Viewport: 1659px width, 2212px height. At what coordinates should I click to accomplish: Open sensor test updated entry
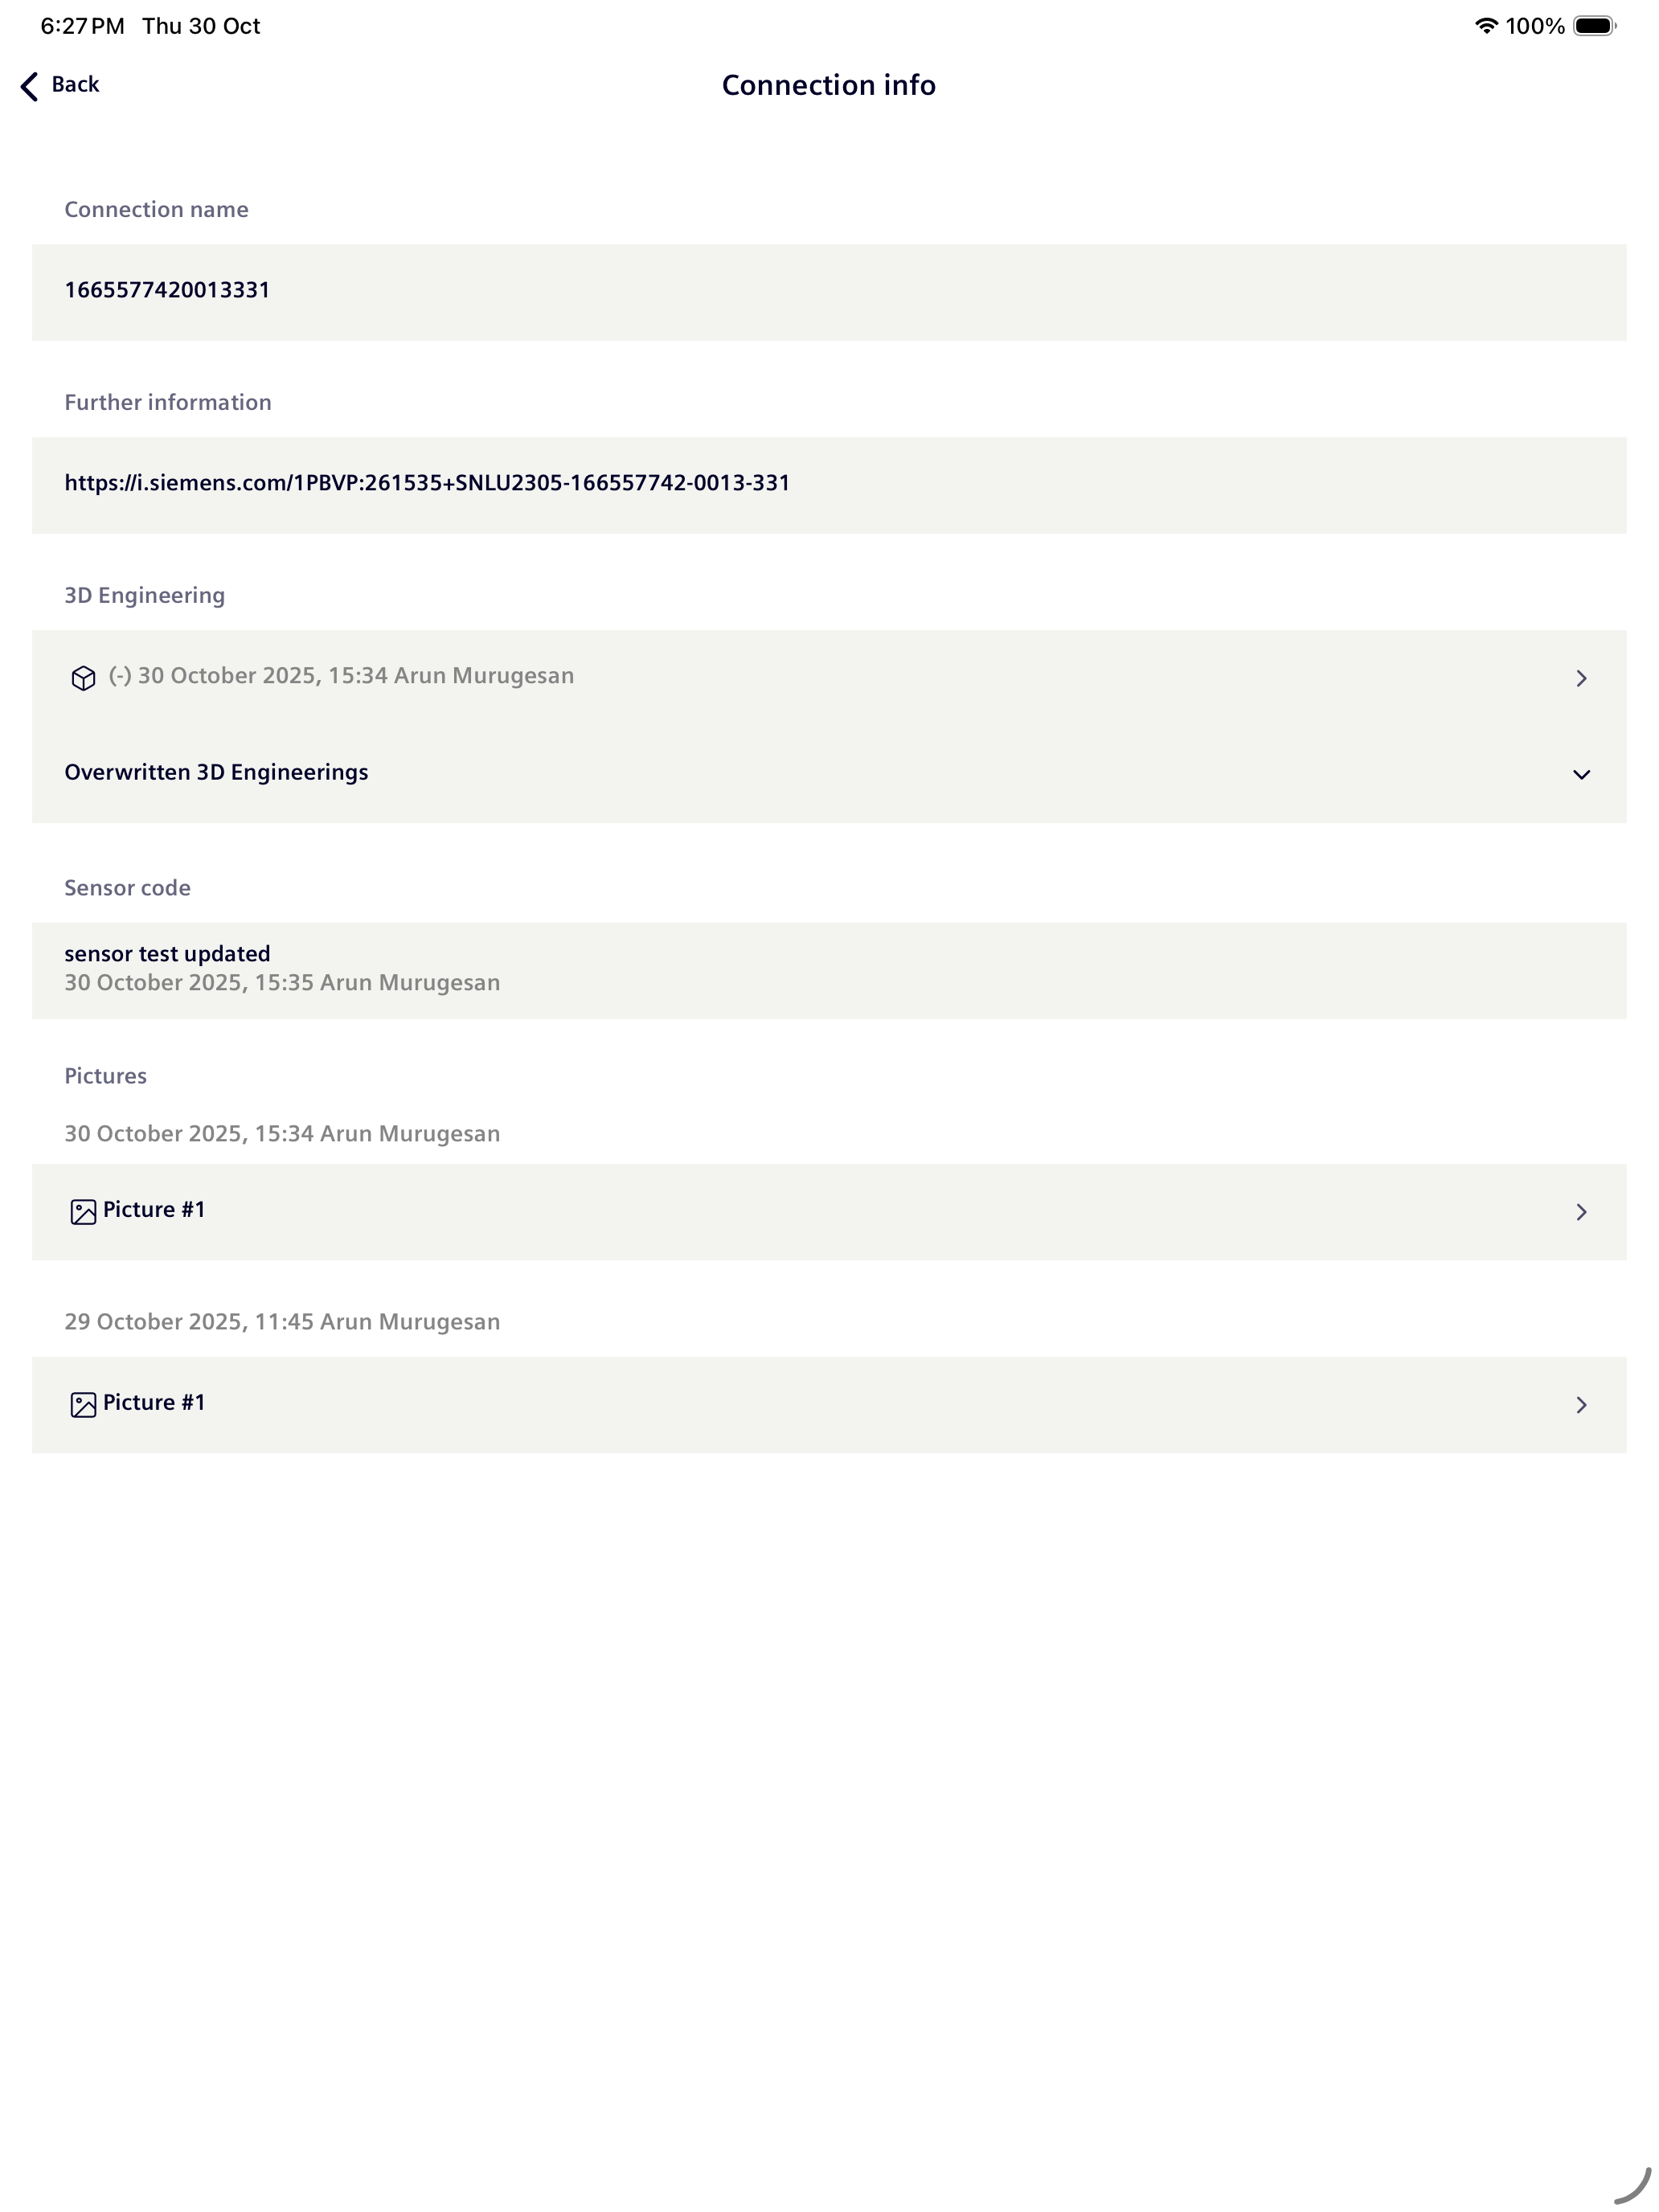[829, 970]
